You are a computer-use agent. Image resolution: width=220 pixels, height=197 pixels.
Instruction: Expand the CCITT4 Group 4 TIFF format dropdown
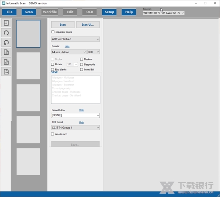75,128
